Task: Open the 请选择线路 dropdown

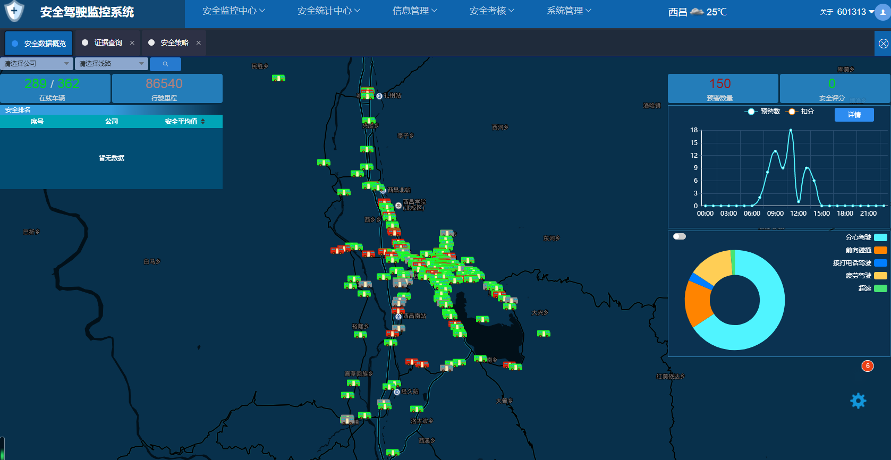Action: click(112, 64)
